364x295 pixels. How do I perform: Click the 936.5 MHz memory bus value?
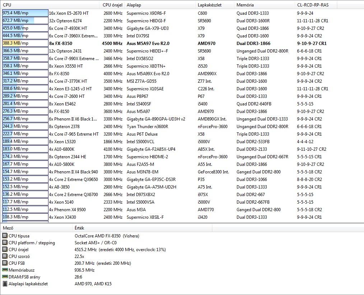pos(84,270)
